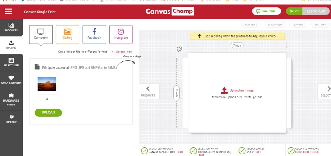
Task: Click 'Maximum upload size: 25MB per file' text
Action: point(237,97)
